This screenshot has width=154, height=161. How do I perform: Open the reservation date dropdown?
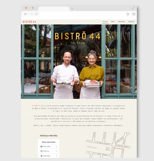(48, 147)
